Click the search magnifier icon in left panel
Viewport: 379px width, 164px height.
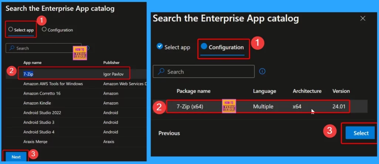coord(12,48)
